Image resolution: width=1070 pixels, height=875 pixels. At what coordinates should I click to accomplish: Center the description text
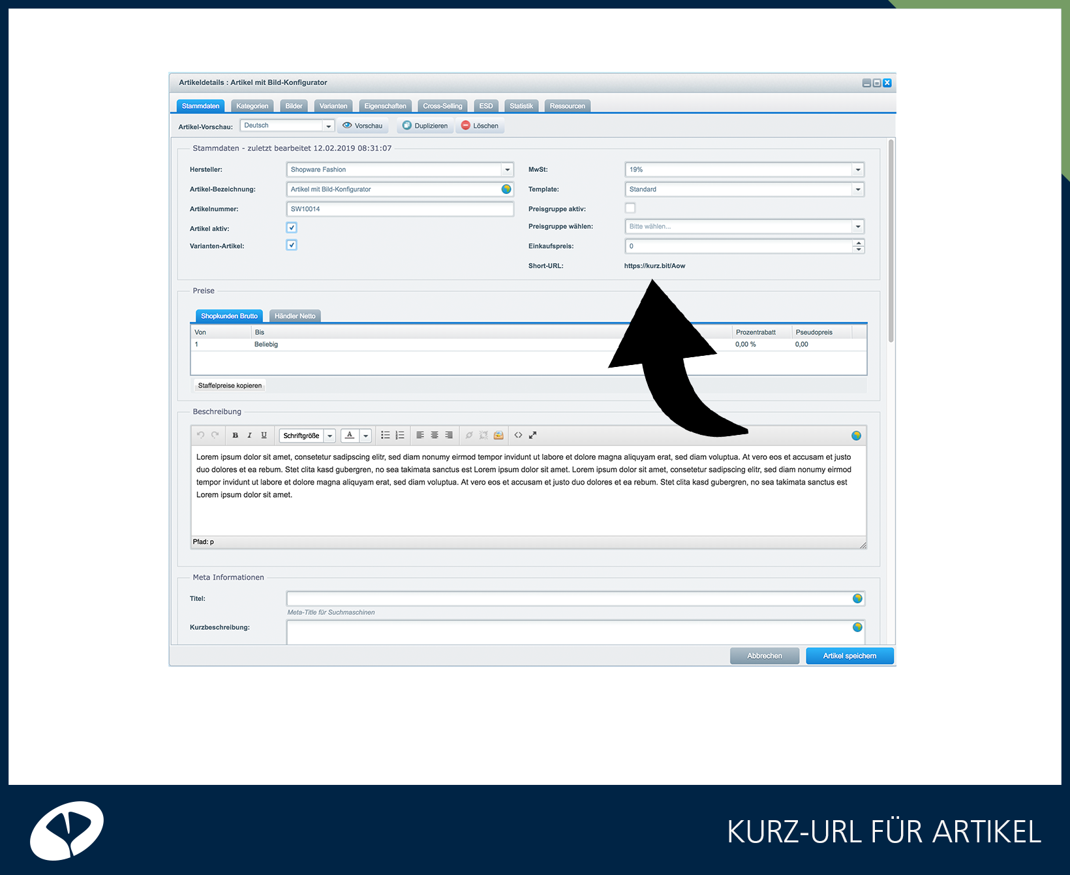point(435,435)
